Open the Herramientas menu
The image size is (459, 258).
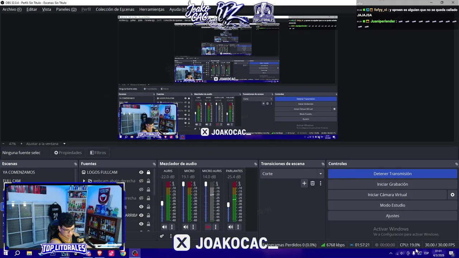[x=152, y=9]
